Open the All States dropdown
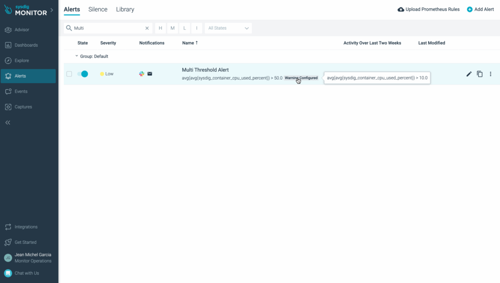The width and height of the screenshot is (500, 283). click(228, 28)
